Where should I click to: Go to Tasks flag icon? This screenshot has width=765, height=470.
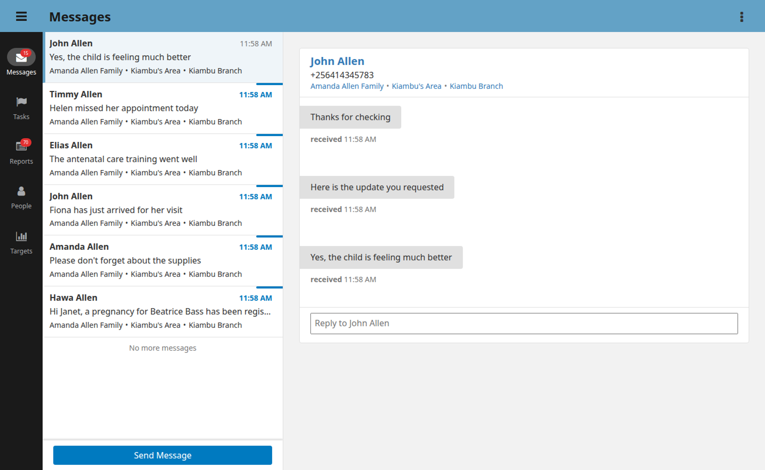(21, 102)
